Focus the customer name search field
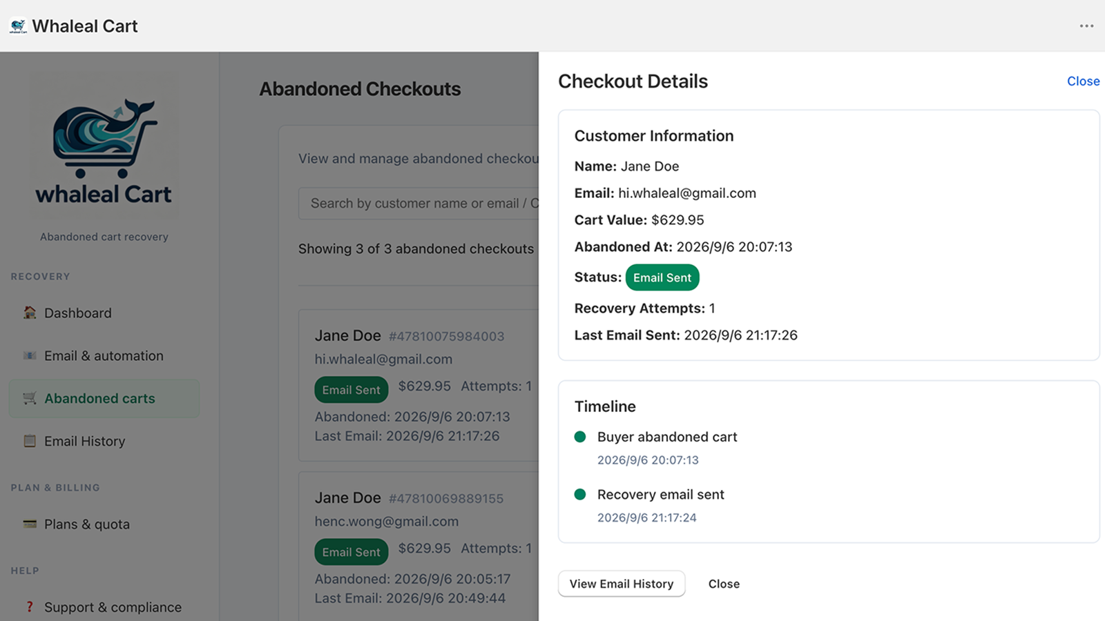 419,204
